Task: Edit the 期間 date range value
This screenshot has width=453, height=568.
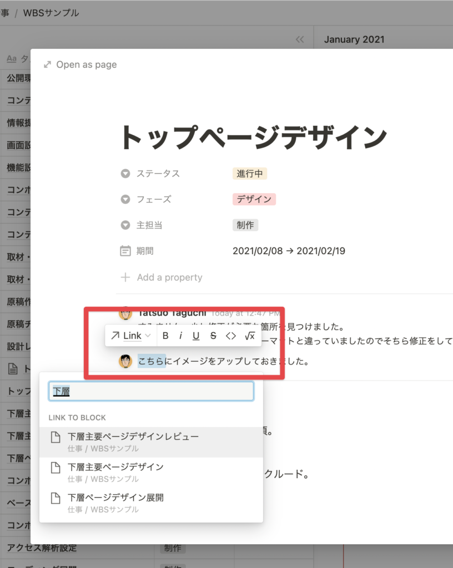Action: [x=289, y=251]
